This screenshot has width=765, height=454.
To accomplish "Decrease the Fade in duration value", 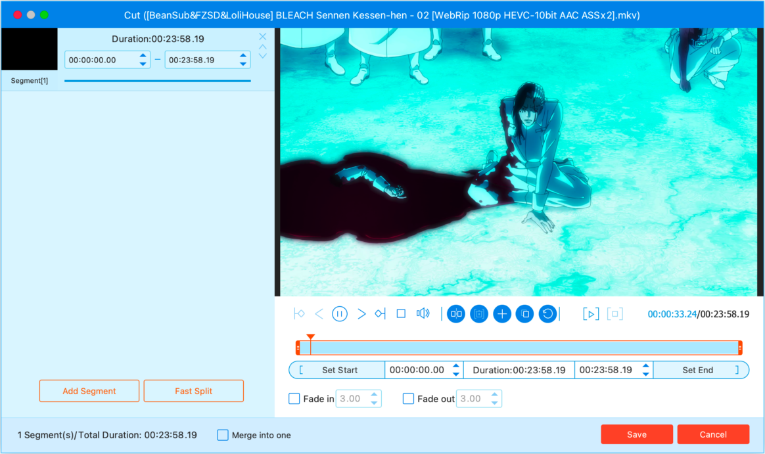I will [x=374, y=403].
